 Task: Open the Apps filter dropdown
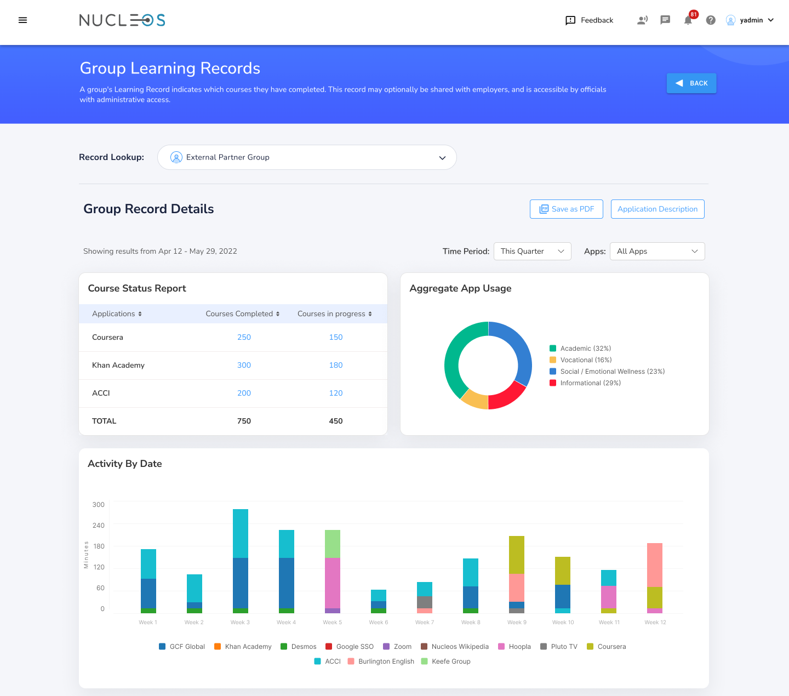coord(658,251)
